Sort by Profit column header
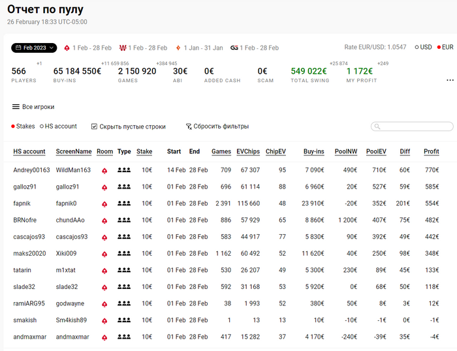 (x=432, y=151)
